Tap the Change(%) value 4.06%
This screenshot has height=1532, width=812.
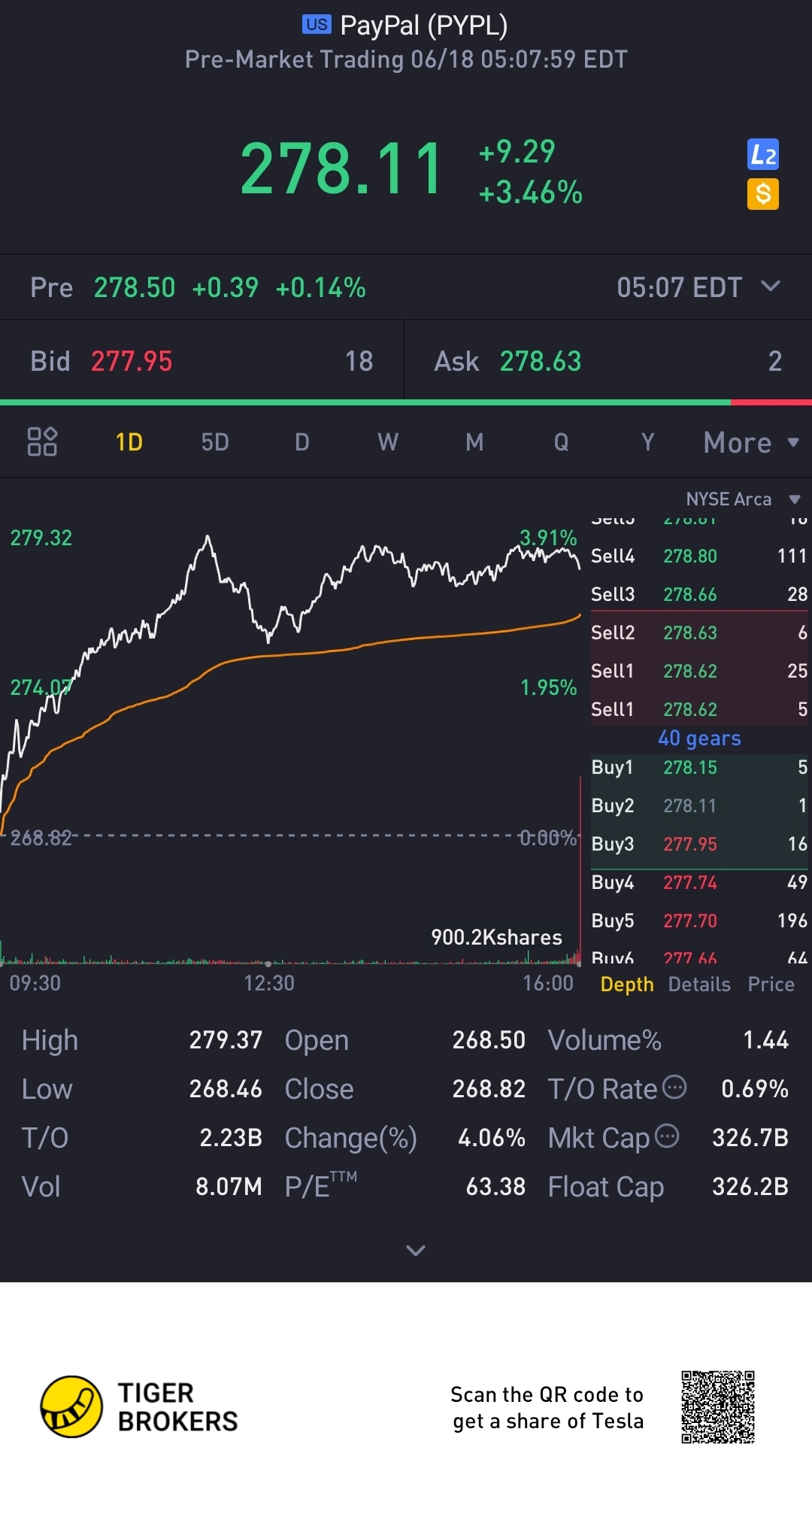pyautogui.click(x=492, y=1138)
